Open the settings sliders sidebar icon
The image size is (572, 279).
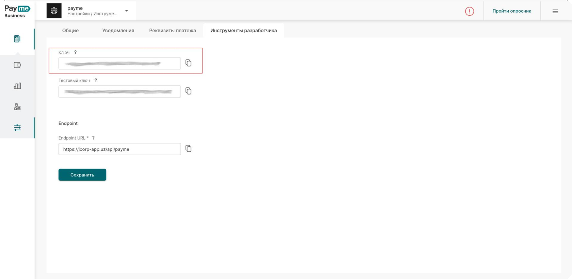17,128
